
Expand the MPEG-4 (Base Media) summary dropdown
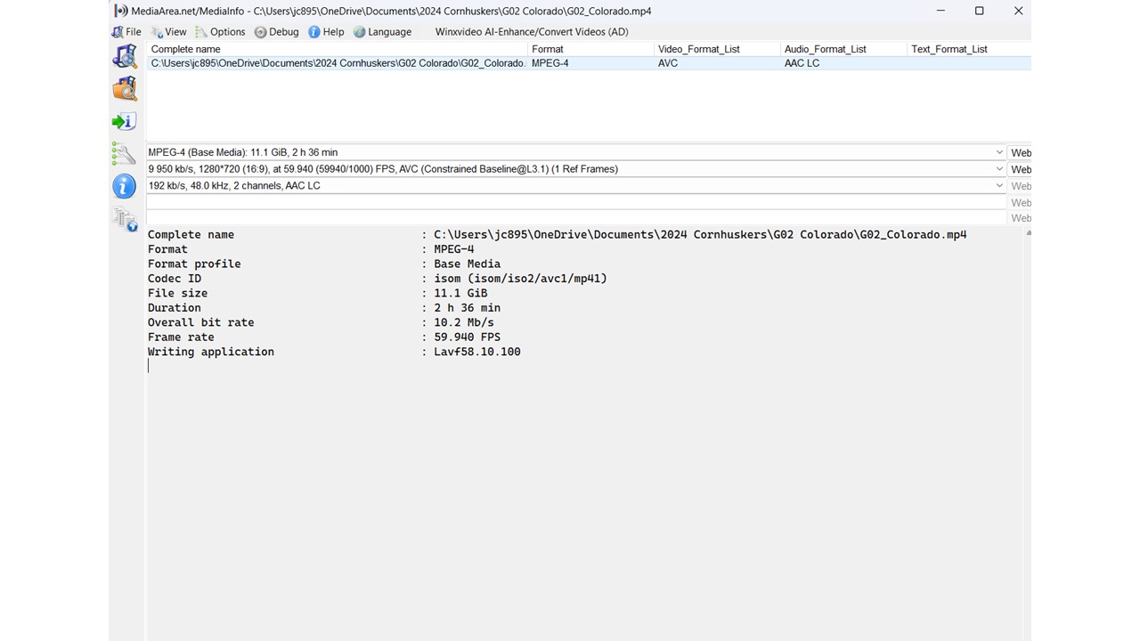coord(998,152)
